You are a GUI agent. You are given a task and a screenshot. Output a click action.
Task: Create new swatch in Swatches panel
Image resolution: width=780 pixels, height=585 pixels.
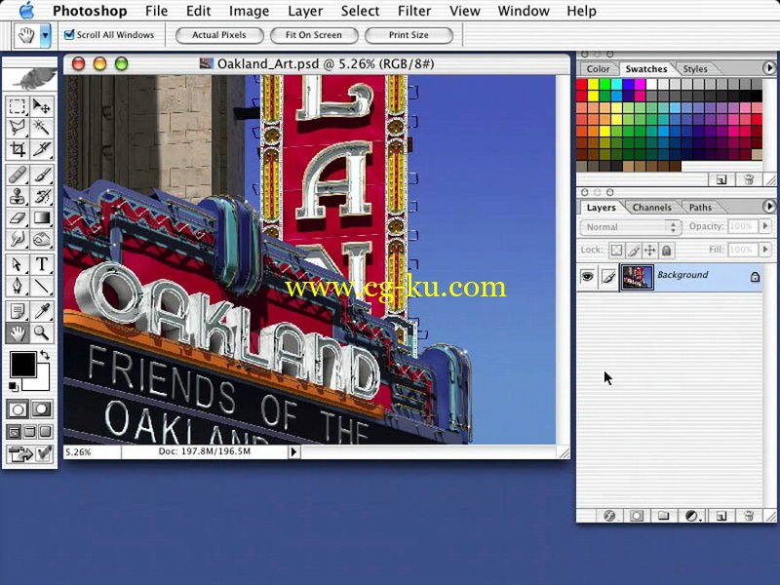pyautogui.click(x=721, y=179)
